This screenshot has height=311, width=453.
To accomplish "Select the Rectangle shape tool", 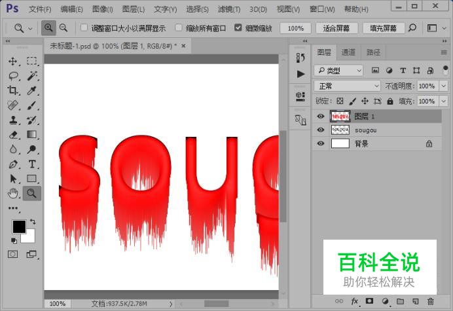I will [32, 179].
